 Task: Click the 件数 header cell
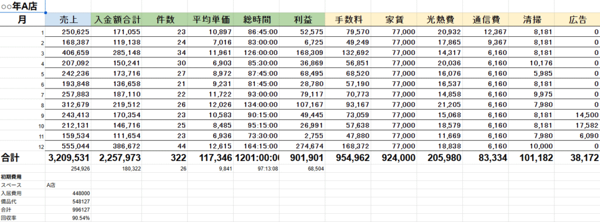tap(165, 20)
